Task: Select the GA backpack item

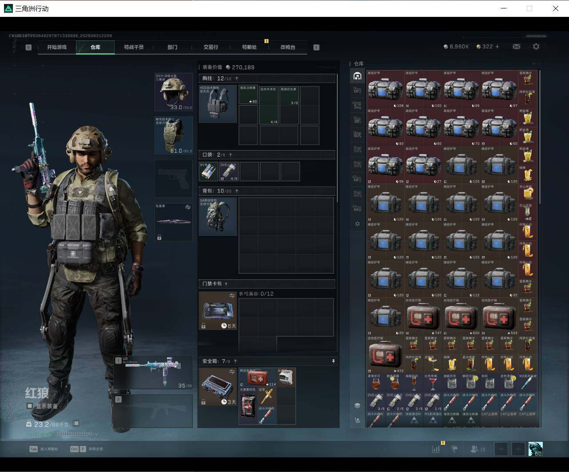Action: pyautogui.click(x=218, y=216)
